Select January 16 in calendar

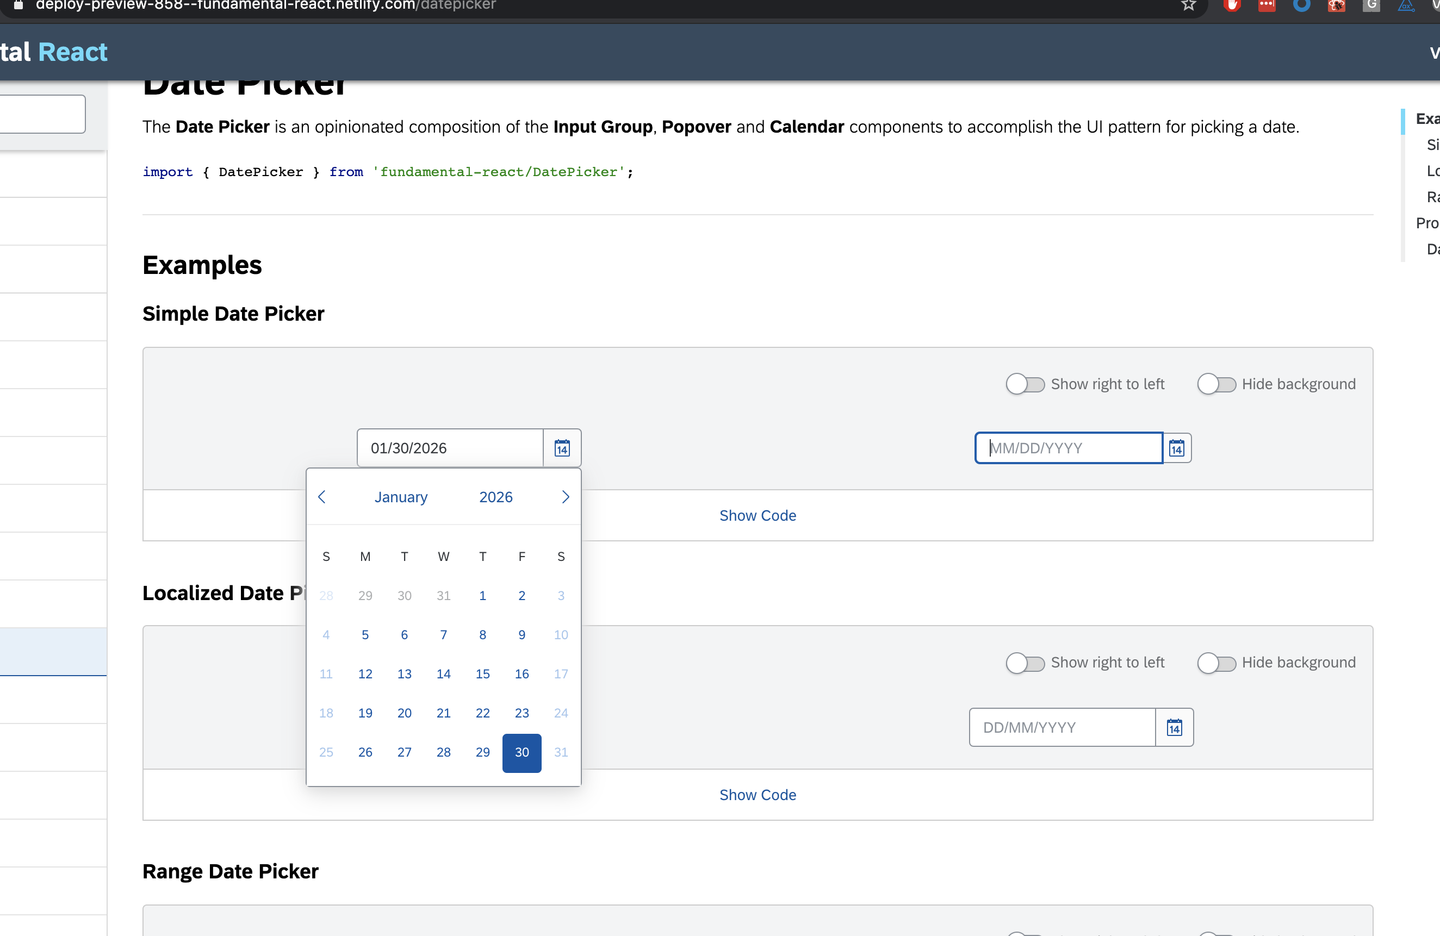[522, 673]
